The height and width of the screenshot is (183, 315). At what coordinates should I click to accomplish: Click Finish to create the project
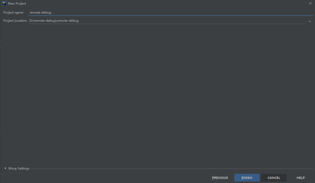(247, 178)
